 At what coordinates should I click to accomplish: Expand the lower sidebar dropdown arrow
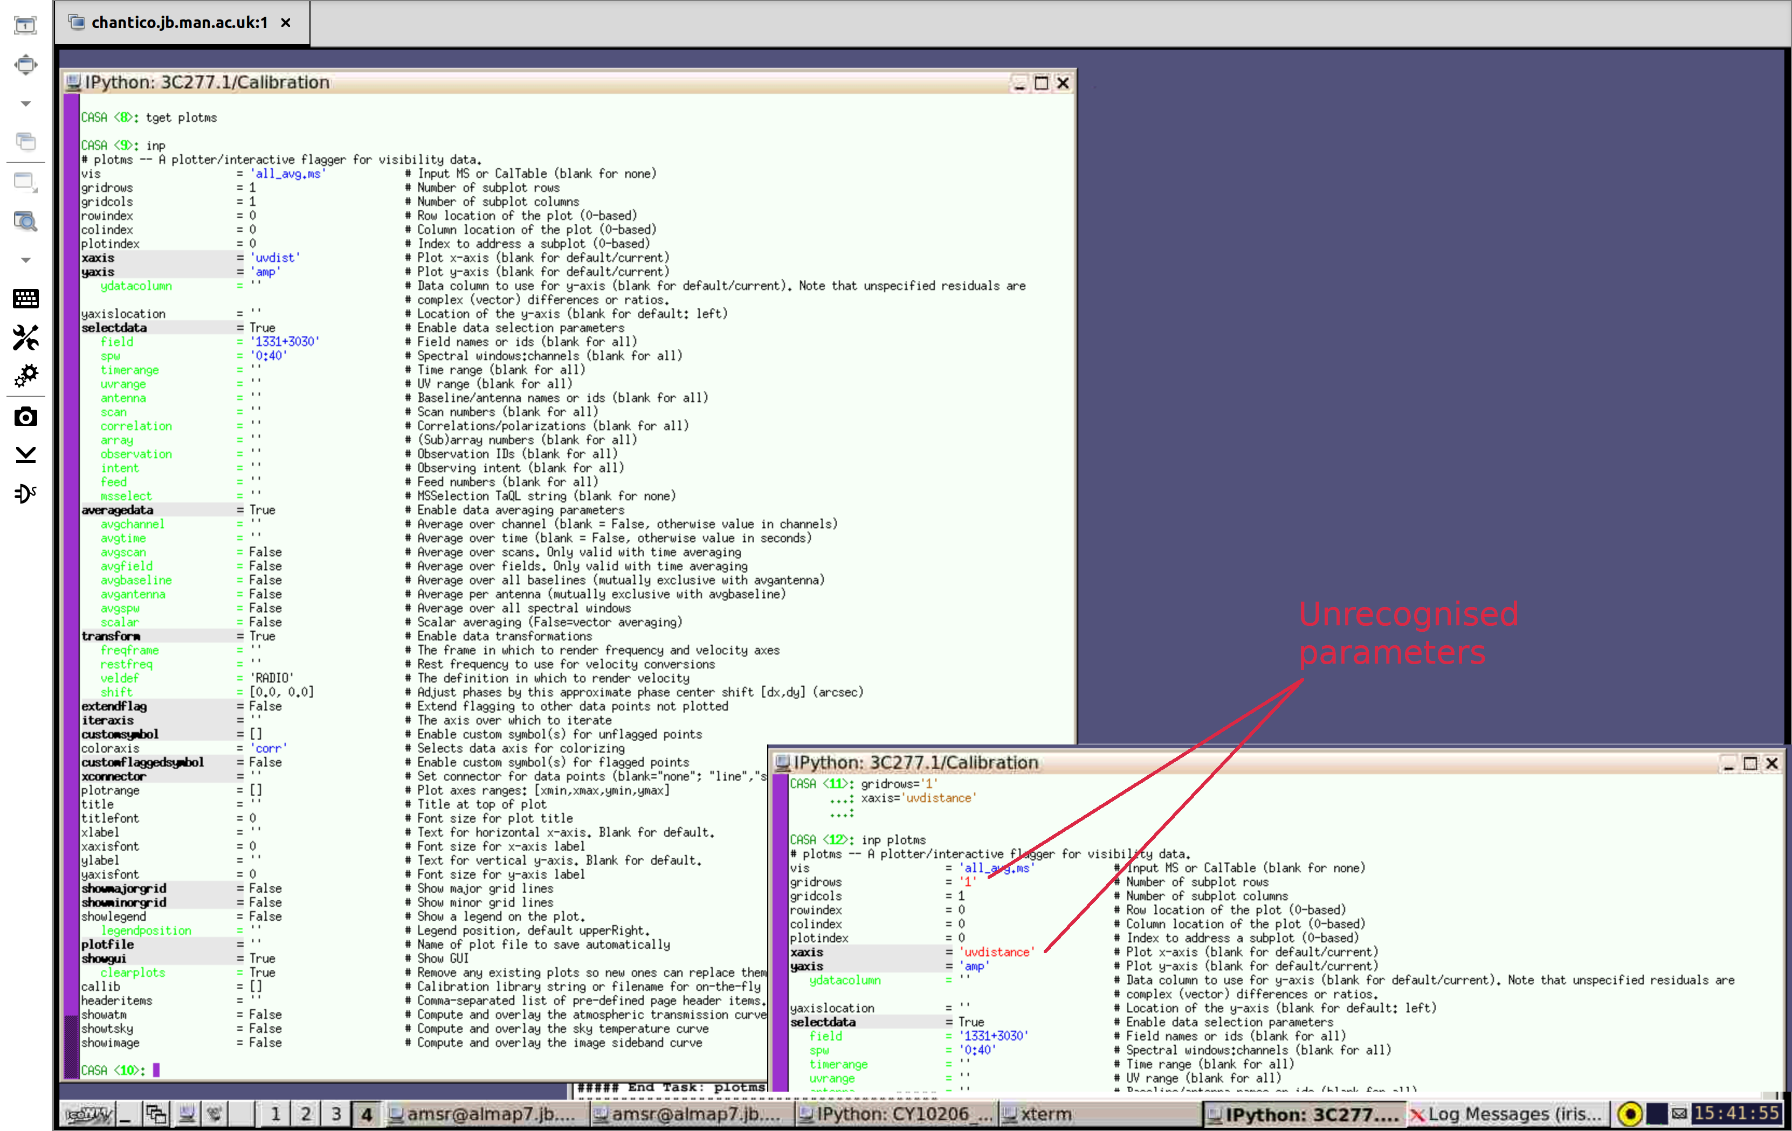tap(25, 260)
